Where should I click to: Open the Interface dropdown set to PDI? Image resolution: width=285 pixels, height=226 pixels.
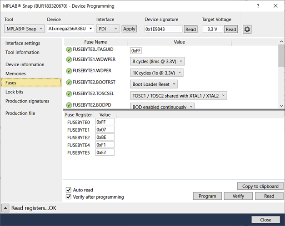[108, 29]
